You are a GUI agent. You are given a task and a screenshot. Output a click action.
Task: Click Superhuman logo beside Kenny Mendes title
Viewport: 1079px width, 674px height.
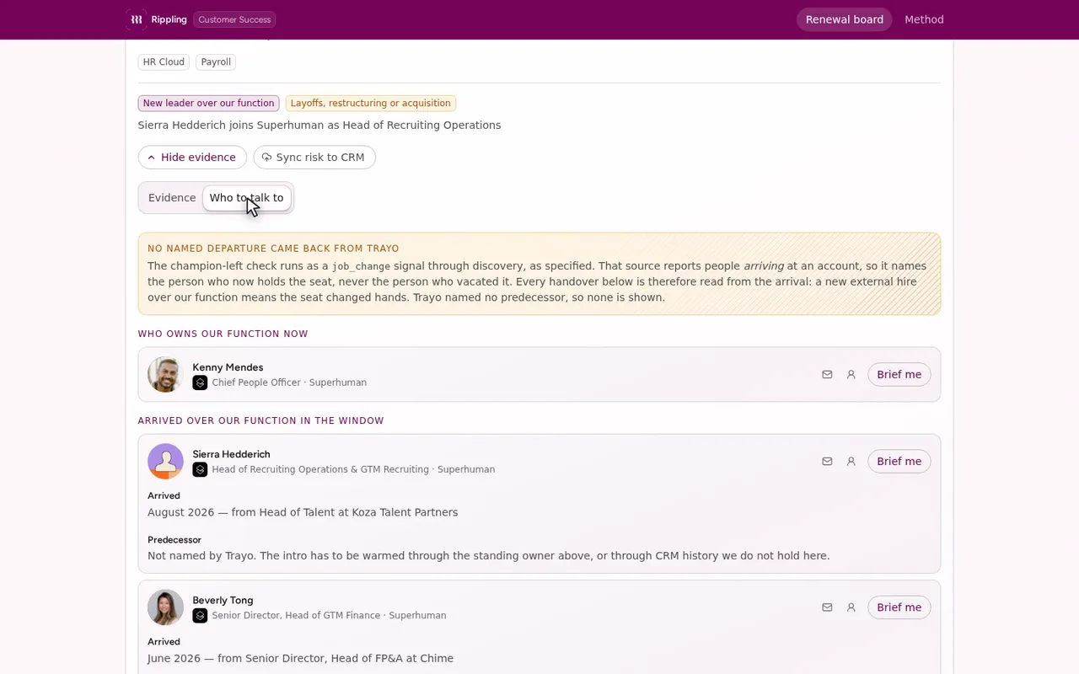(200, 382)
